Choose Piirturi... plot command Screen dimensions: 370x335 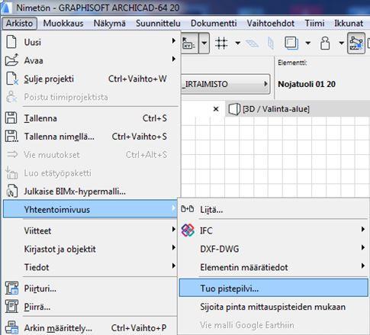[91, 288]
